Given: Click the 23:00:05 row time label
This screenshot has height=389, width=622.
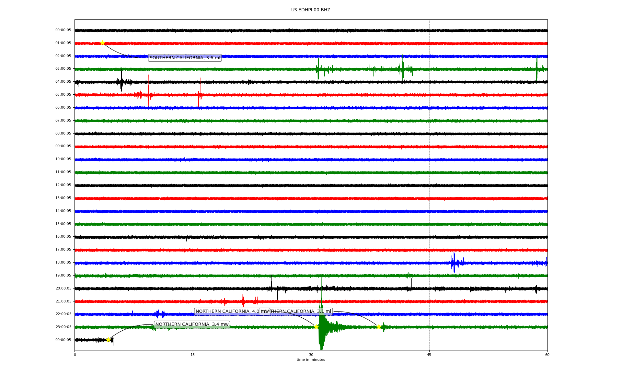Looking at the screenshot, I should (63, 327).
